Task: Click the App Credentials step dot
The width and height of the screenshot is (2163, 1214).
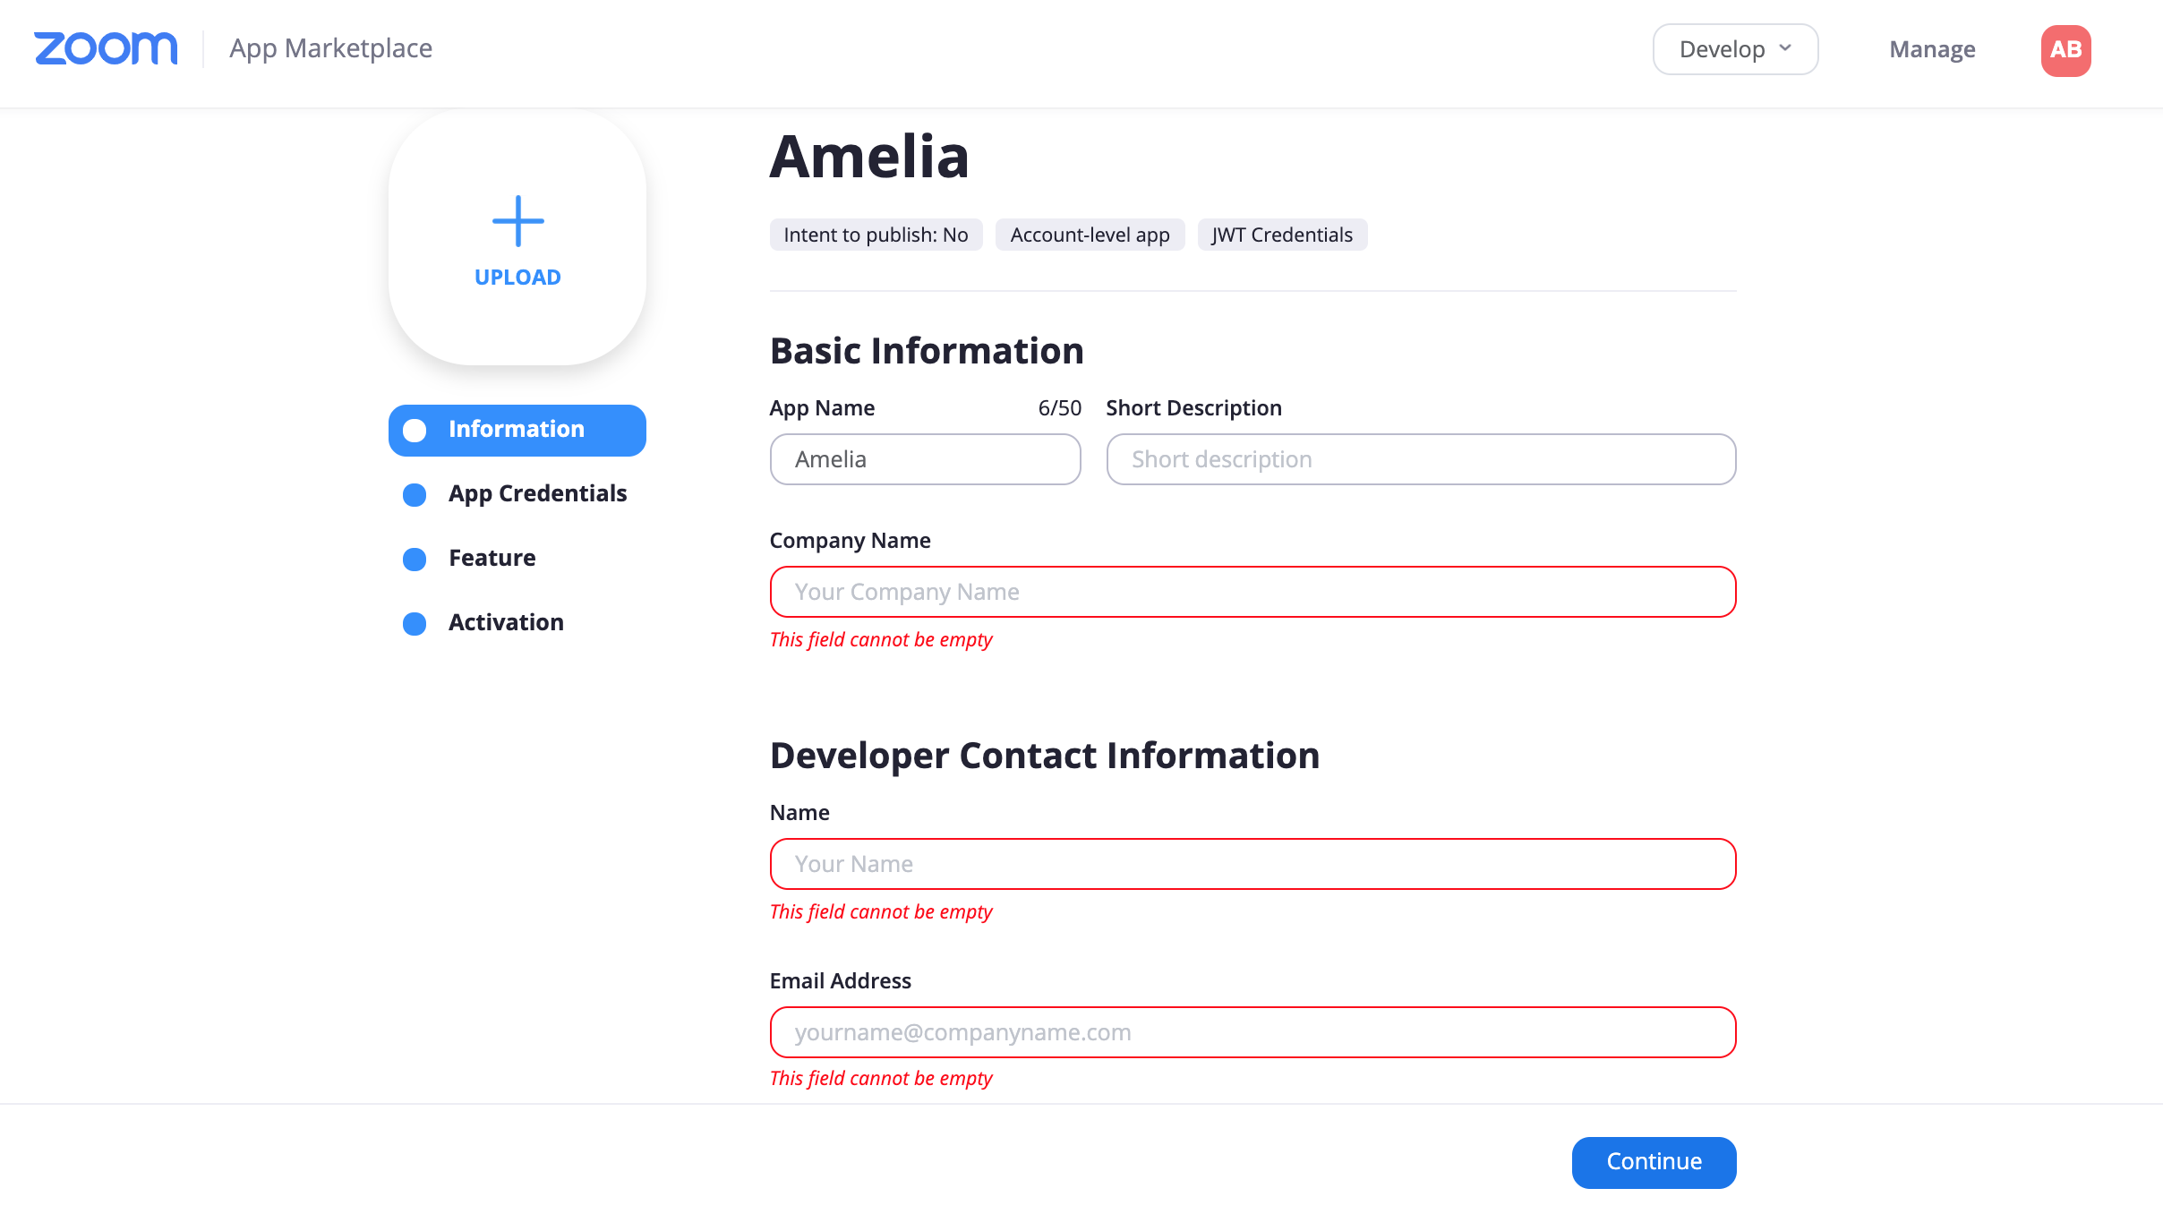Action: point(415,494)
